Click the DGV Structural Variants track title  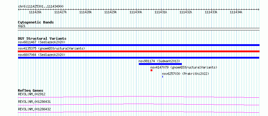[x=42, y=38]
